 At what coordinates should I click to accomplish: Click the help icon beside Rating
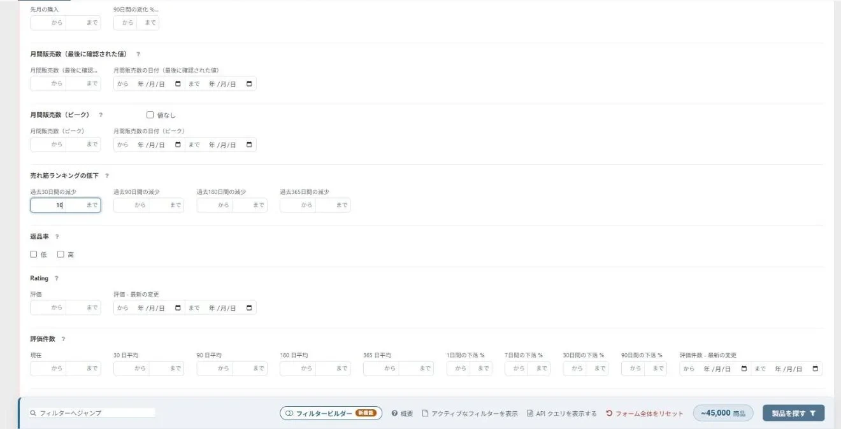[x=56, y=279]
